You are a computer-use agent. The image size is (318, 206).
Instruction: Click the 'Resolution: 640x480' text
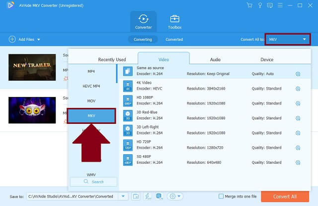(x=204, y=163)
